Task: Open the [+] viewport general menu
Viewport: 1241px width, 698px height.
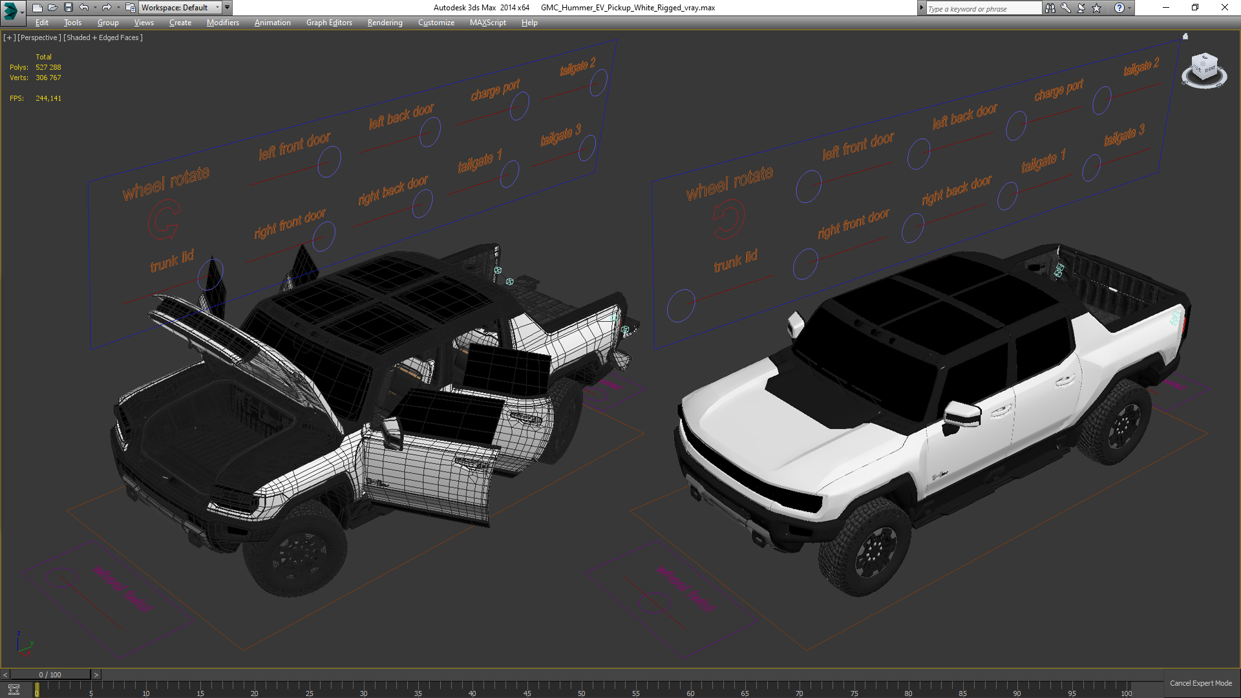Action: point(9,37)
